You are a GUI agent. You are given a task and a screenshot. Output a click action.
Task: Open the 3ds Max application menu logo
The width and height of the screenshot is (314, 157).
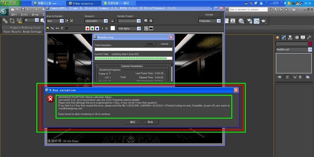point(4,11)
